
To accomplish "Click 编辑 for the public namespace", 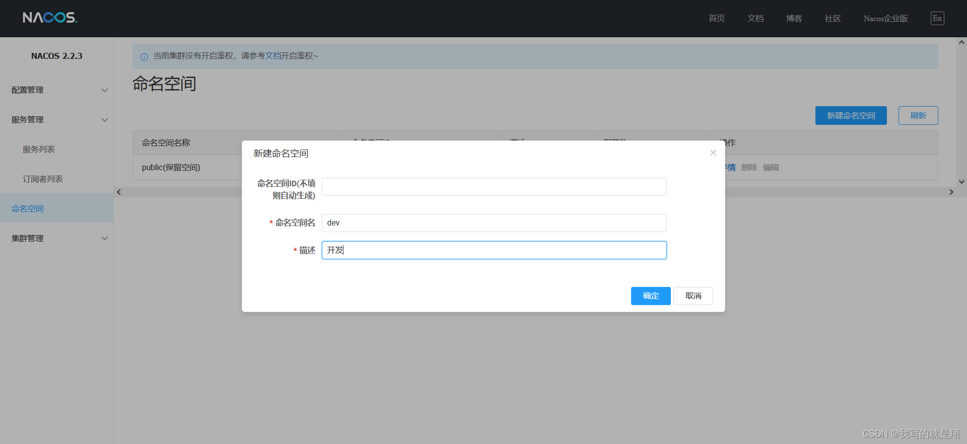I will (771, 167).
